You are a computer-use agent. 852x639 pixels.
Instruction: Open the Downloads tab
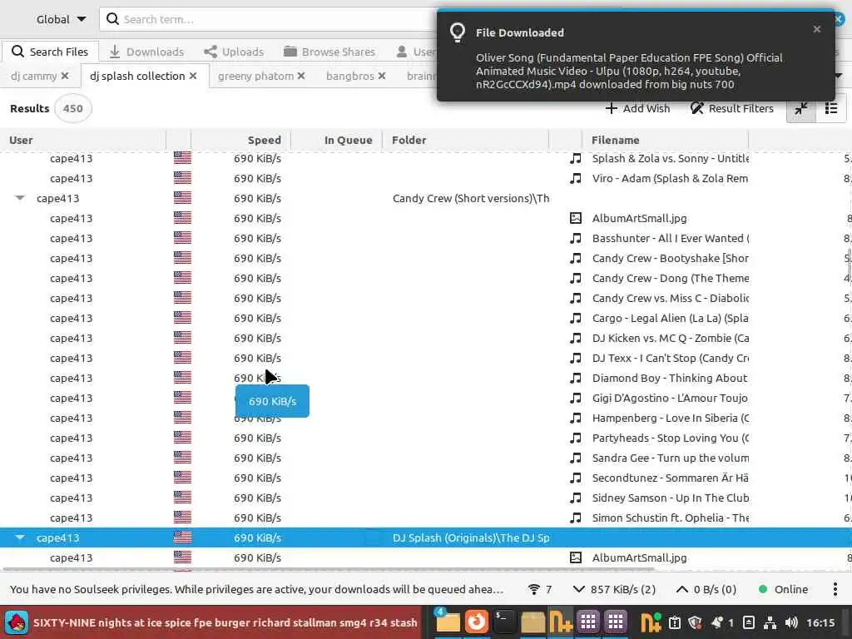click(146, 52)
